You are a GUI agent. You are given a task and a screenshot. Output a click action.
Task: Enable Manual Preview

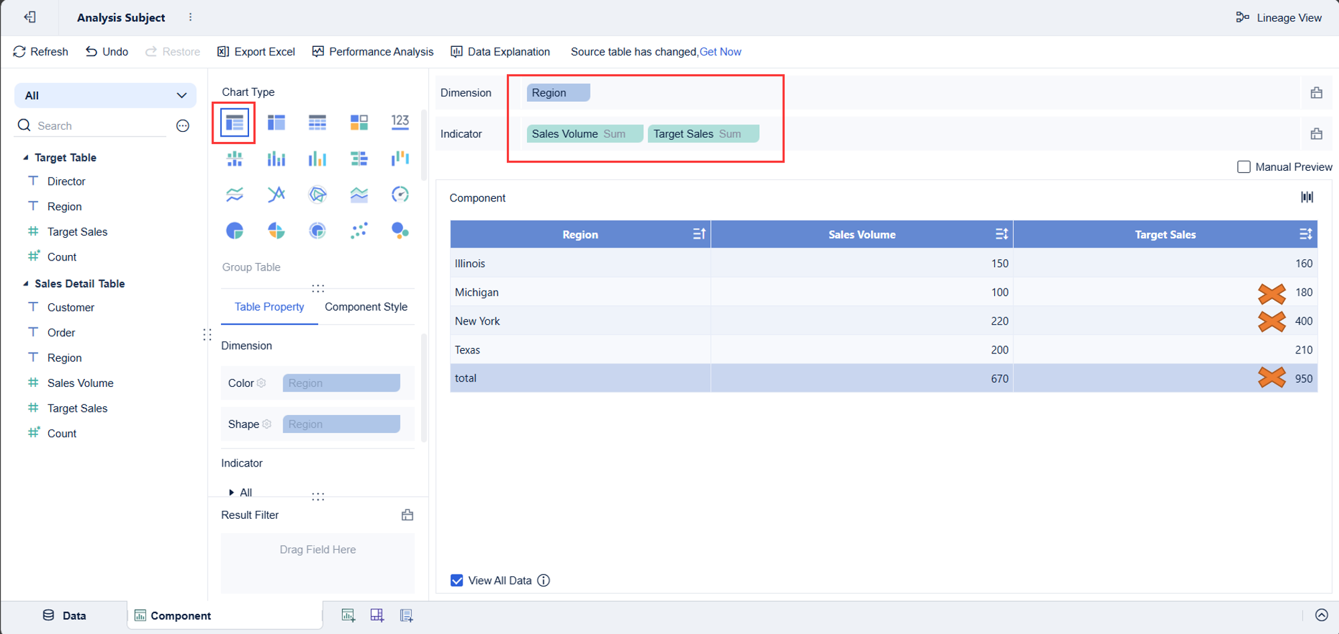1244,167
